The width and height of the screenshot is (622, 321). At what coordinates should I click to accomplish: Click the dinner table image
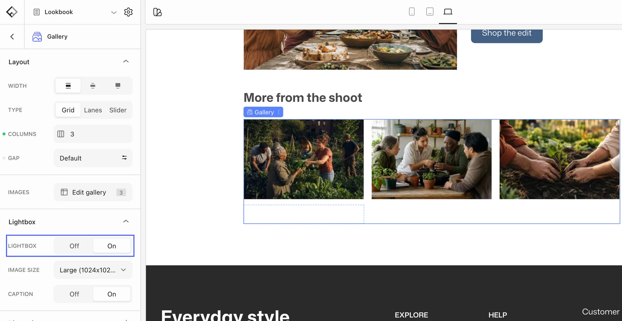point(350,49)
